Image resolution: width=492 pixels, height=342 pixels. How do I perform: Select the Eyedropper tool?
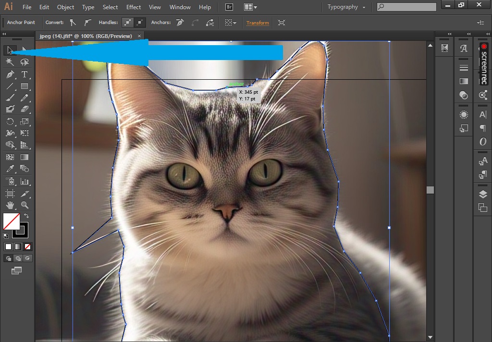10,169
